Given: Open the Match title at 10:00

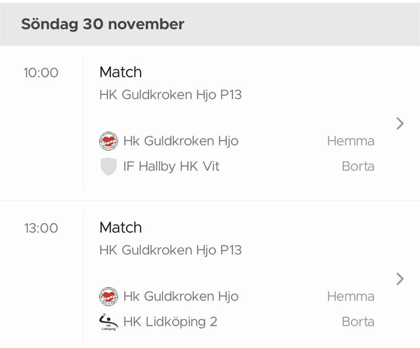Looking at the screenshot, I should [x=121, y=72].
